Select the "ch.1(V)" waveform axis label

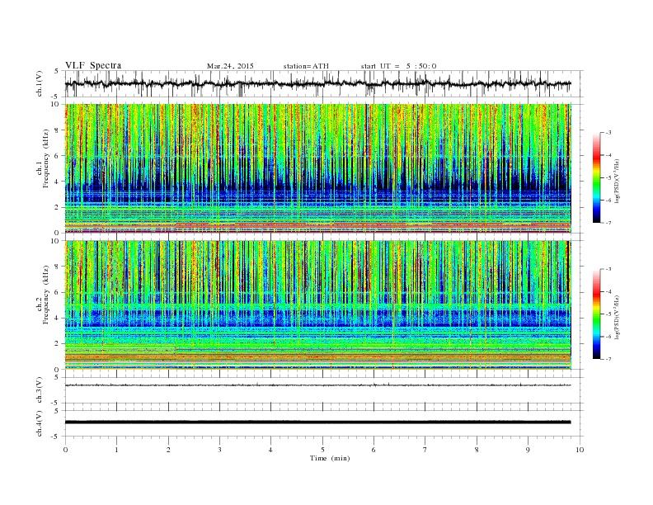click(40, 84)
